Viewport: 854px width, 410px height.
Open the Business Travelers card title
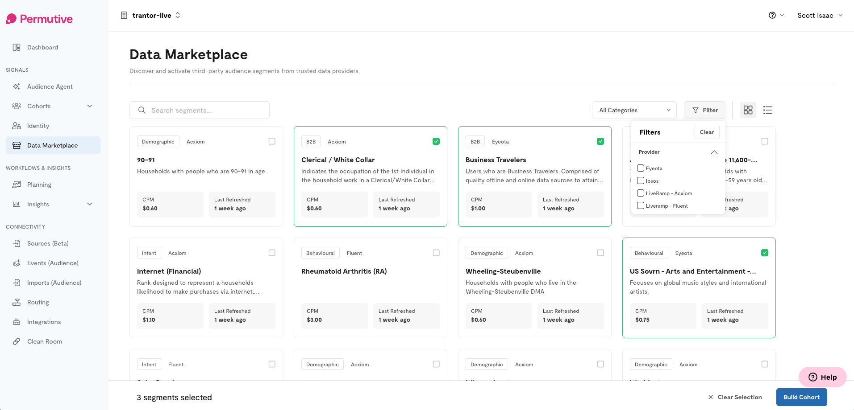[x=496, y=160]
